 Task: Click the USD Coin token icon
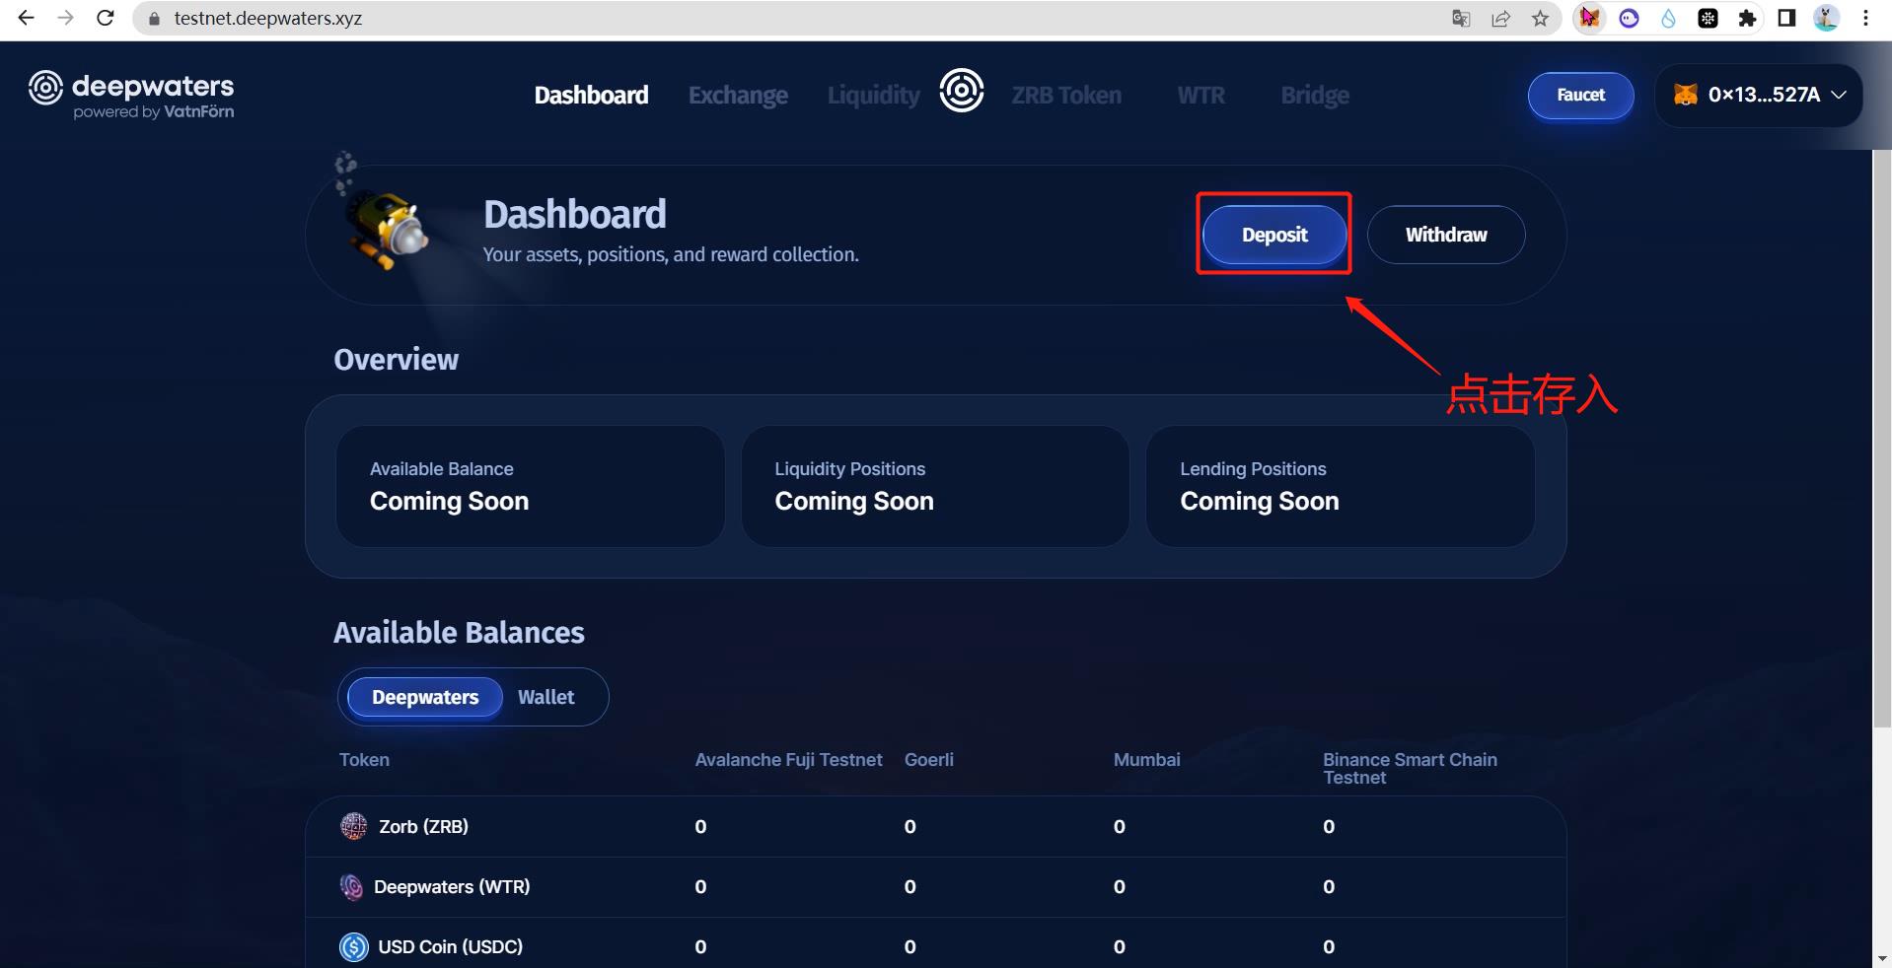pyautogui.click(x=353, y=946)
